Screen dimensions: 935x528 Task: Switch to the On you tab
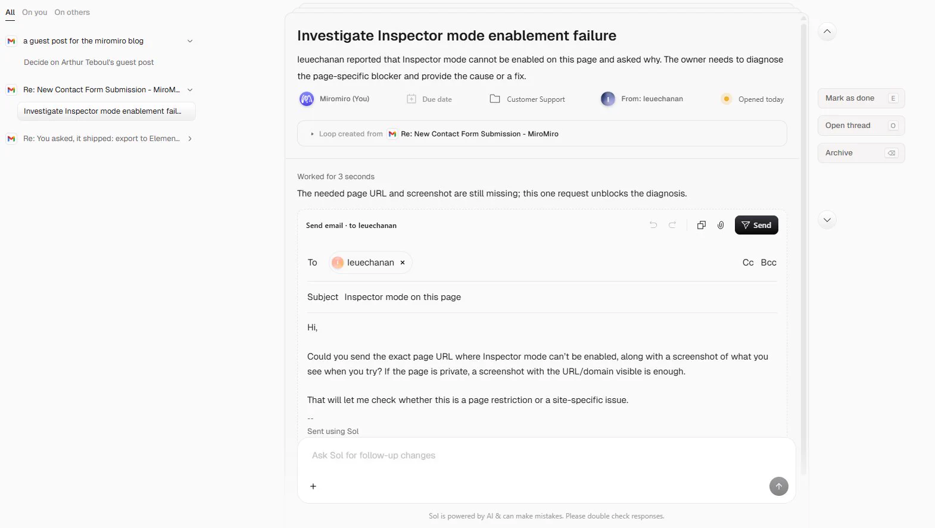pos(35,13)
